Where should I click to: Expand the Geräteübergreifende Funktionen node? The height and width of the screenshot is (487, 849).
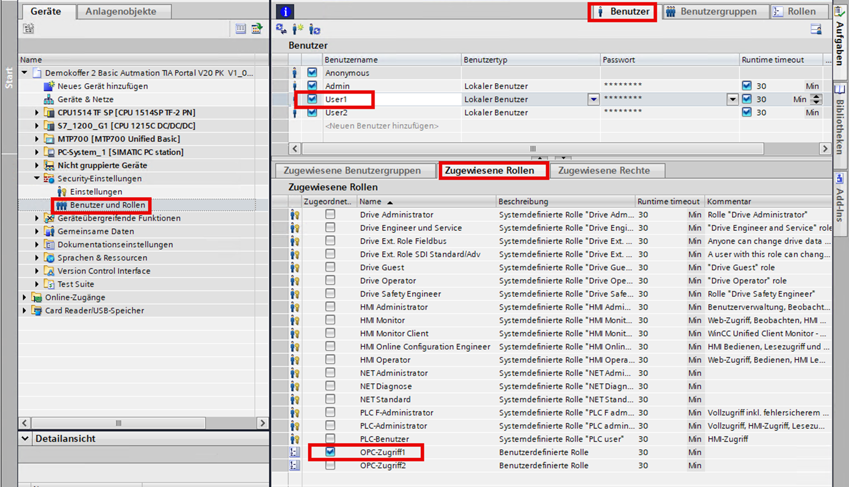pyautogui.click(x=37, y=218)
